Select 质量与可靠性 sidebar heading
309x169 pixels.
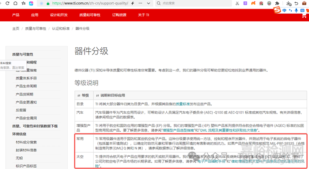click(23, 55)
